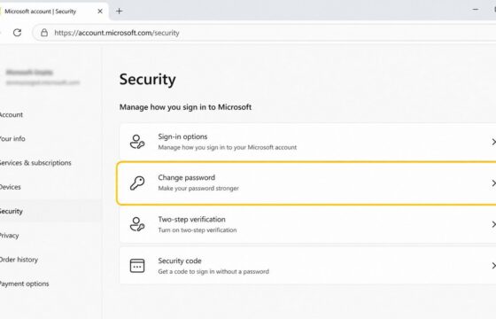Close the Microsoft account Security tab
Viewport: 496px width, 319px height.
coord(100,12)
